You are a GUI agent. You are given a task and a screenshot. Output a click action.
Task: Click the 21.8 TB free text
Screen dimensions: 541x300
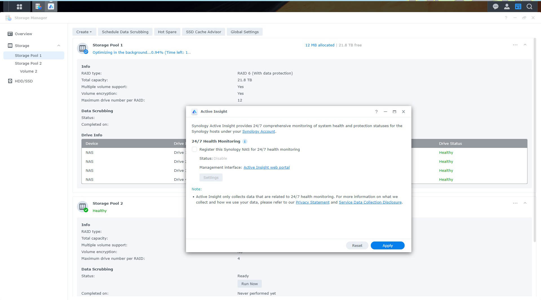tap(350, 45)
